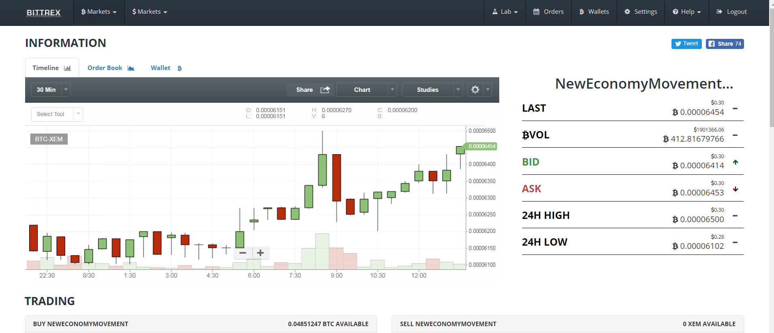Viewport: 774px width, 333px height.
Task: Expand the gear settings dropdown arrow
Action: pos(487,90)
